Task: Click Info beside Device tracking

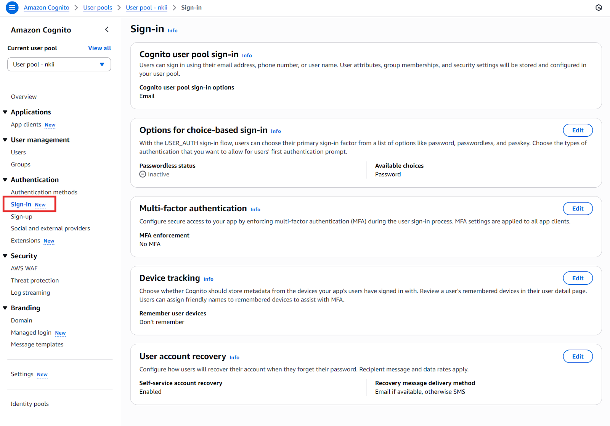Action: point(208,279)
